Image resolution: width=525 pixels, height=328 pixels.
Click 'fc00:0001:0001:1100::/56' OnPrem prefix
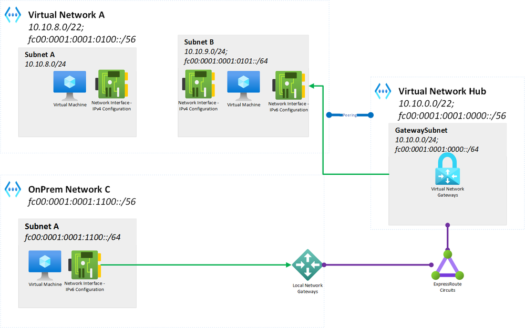(82, 202)
